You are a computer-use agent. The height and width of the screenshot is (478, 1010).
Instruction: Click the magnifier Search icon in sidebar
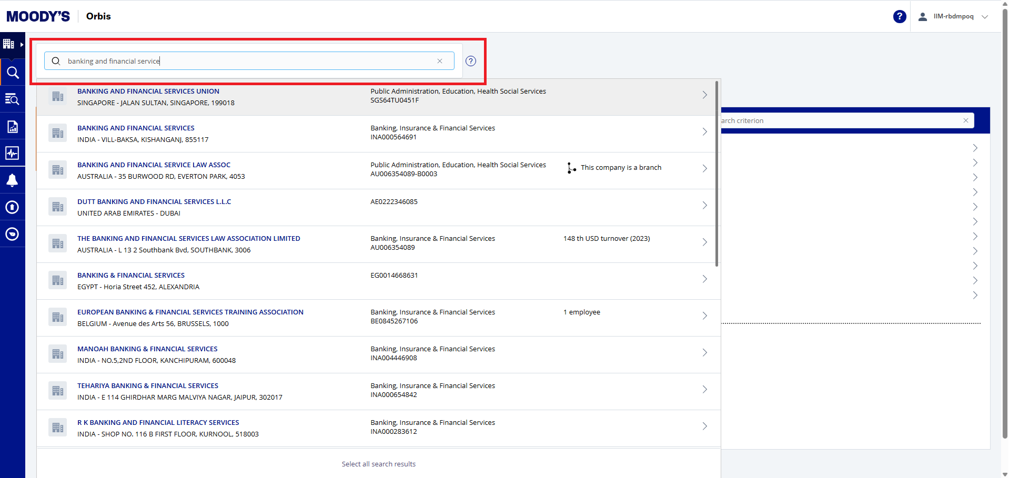pyautogui.click(x=13, y=73)
